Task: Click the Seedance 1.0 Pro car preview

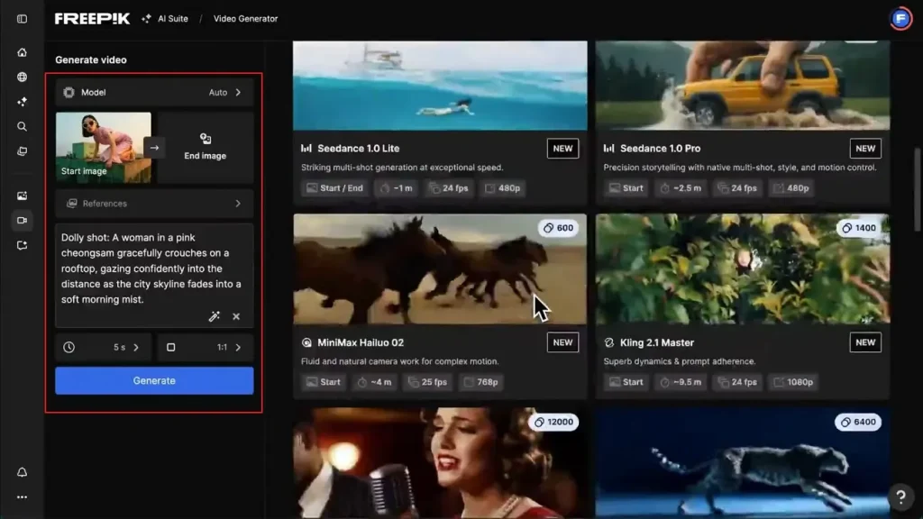Action: pos(743,86)
